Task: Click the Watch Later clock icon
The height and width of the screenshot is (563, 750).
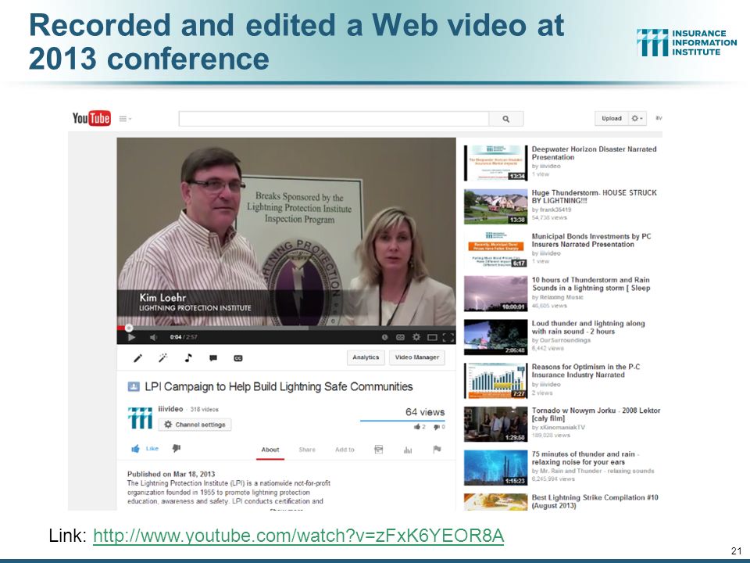Action: click(384, 337)
